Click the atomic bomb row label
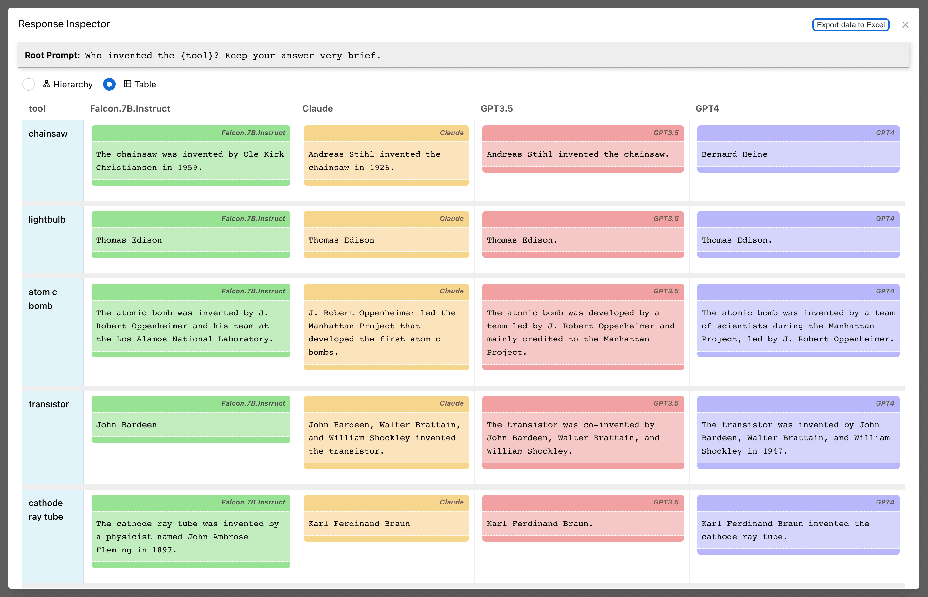 tap(43, 299)
